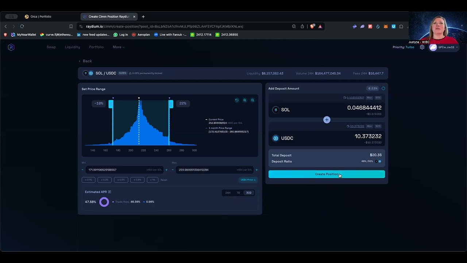Zoom out on the price chart
This screenshot has height=263, width=467.
click(252, 100)
